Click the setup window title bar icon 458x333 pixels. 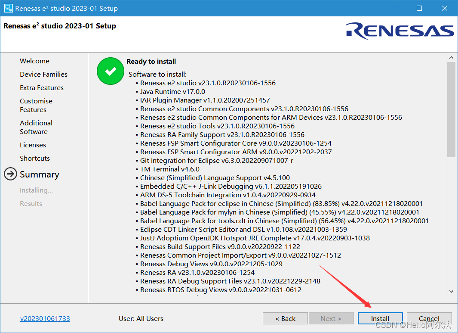tap(8, 8)
